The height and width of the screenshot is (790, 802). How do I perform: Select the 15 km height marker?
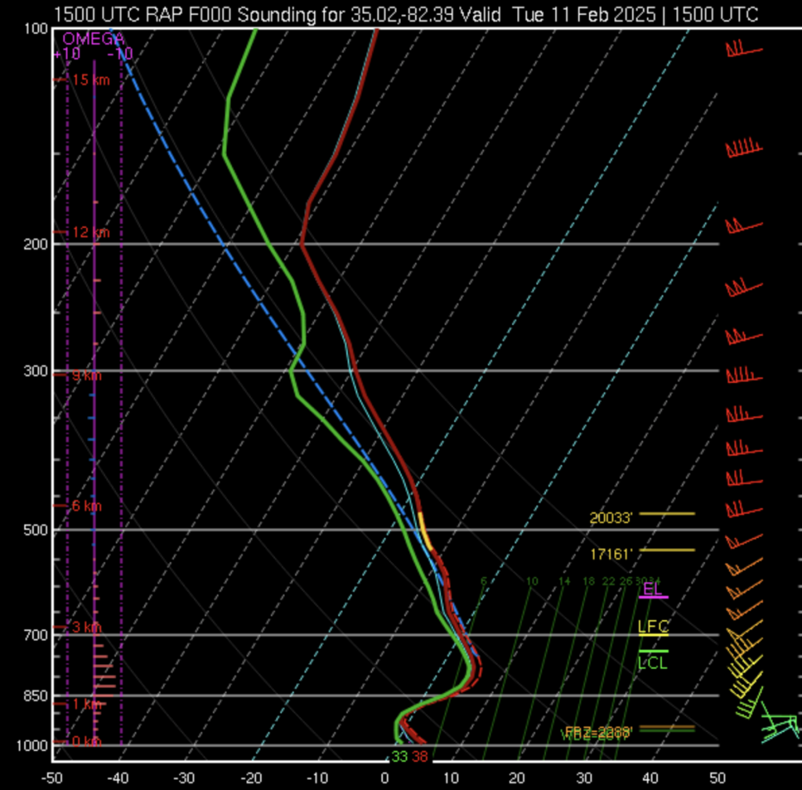91,80
